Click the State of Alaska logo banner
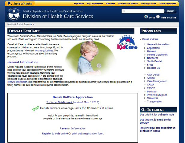Screen dimensions: 185x143 [x=20, y=3]
